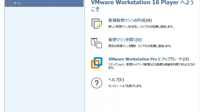This screenshot has width=200, height=112.
Task: Open the ホーム library entry
Action: [x=44, y=3]
